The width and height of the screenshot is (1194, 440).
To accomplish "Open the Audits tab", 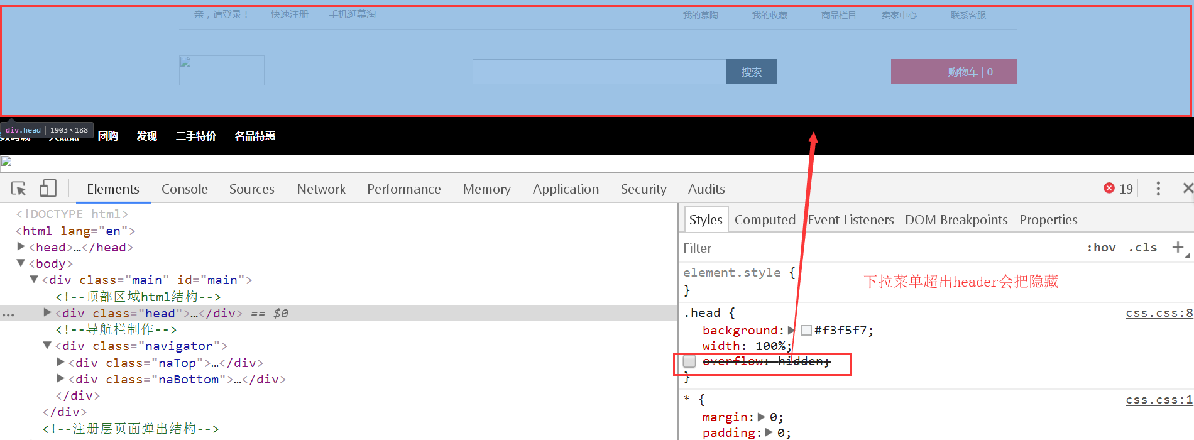I will pos(706,189).
